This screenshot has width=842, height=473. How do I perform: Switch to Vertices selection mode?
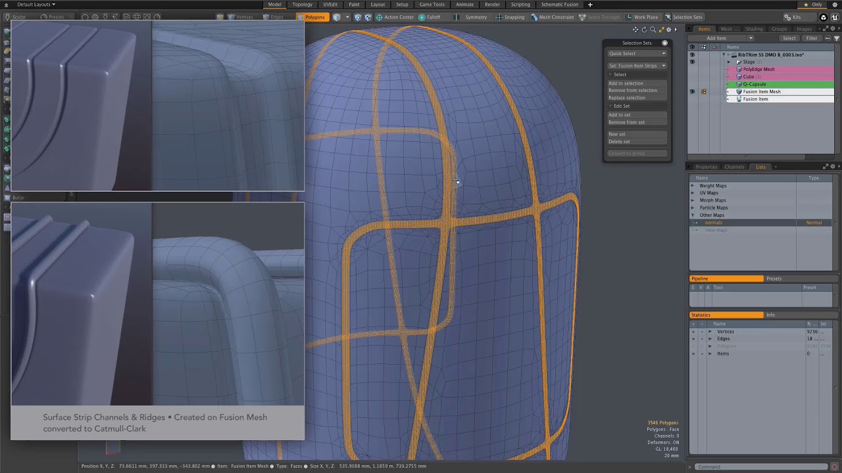[x=240, y=17]
